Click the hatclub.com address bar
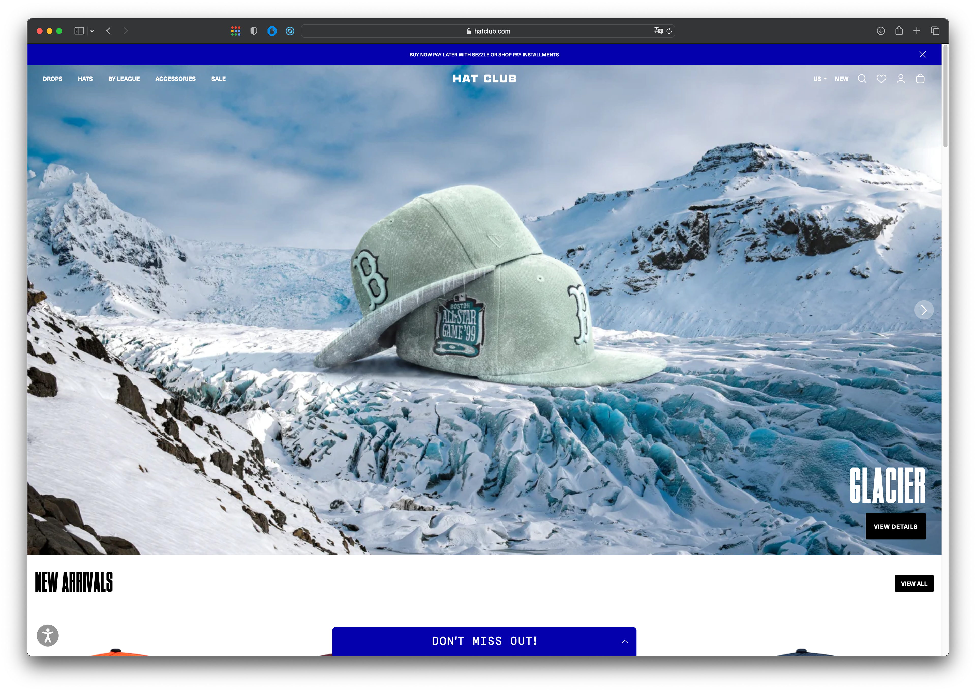 (487, 31)
